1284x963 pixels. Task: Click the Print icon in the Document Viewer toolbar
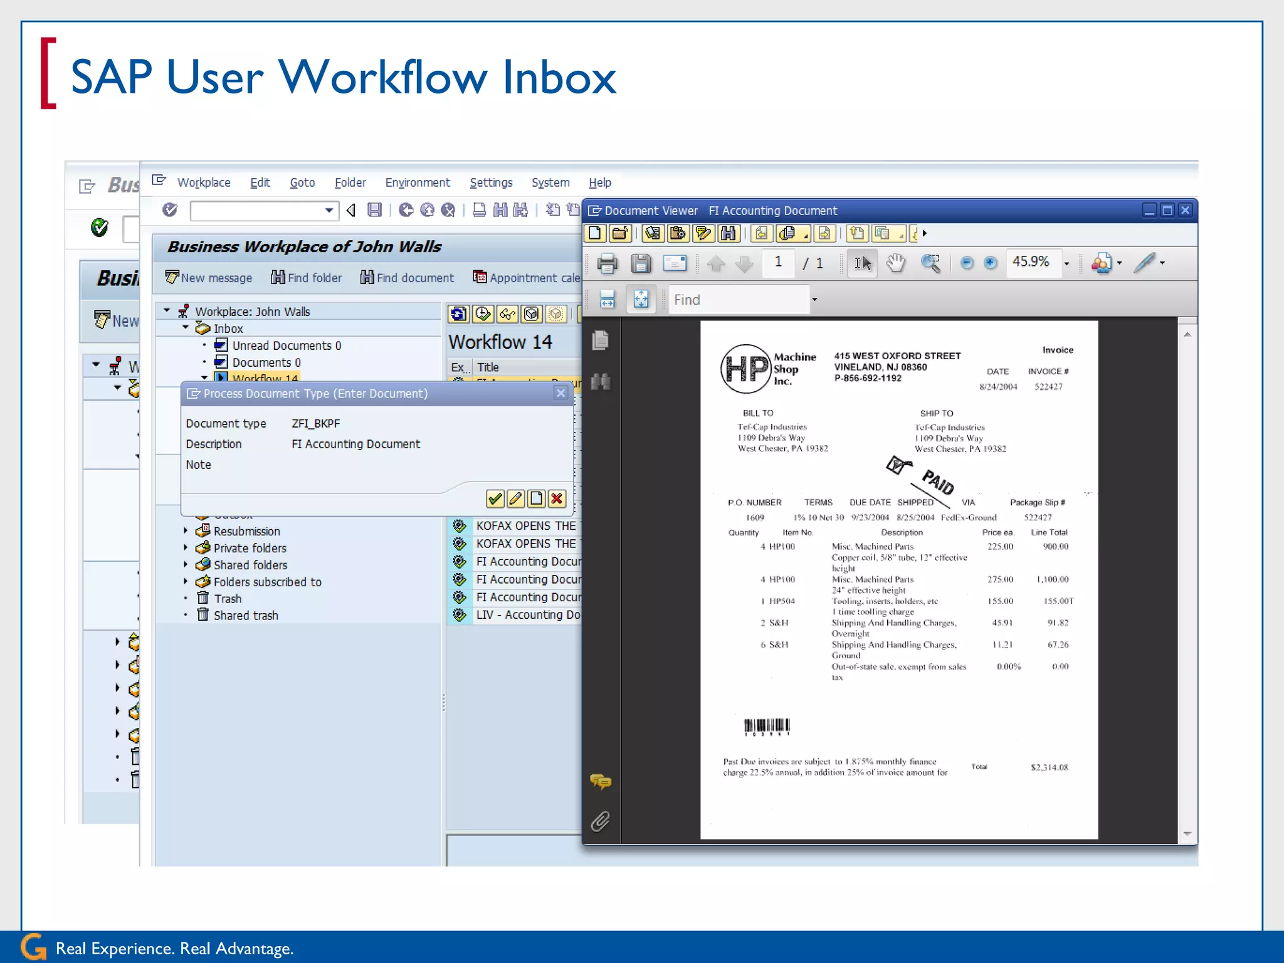point(607,263)
